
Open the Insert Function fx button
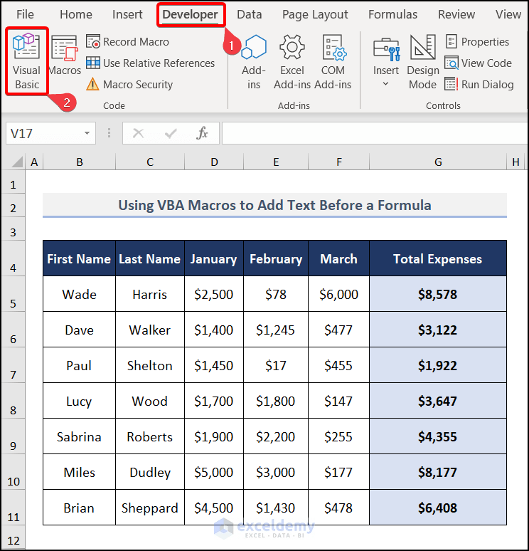point(202,133)
